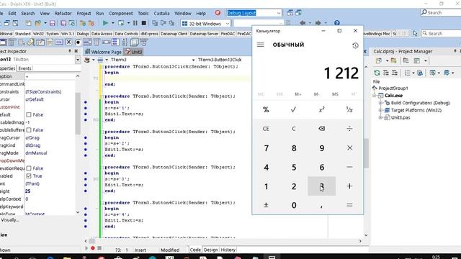
Task: Click the 0 key in calculator
Action: pos(293,205)
